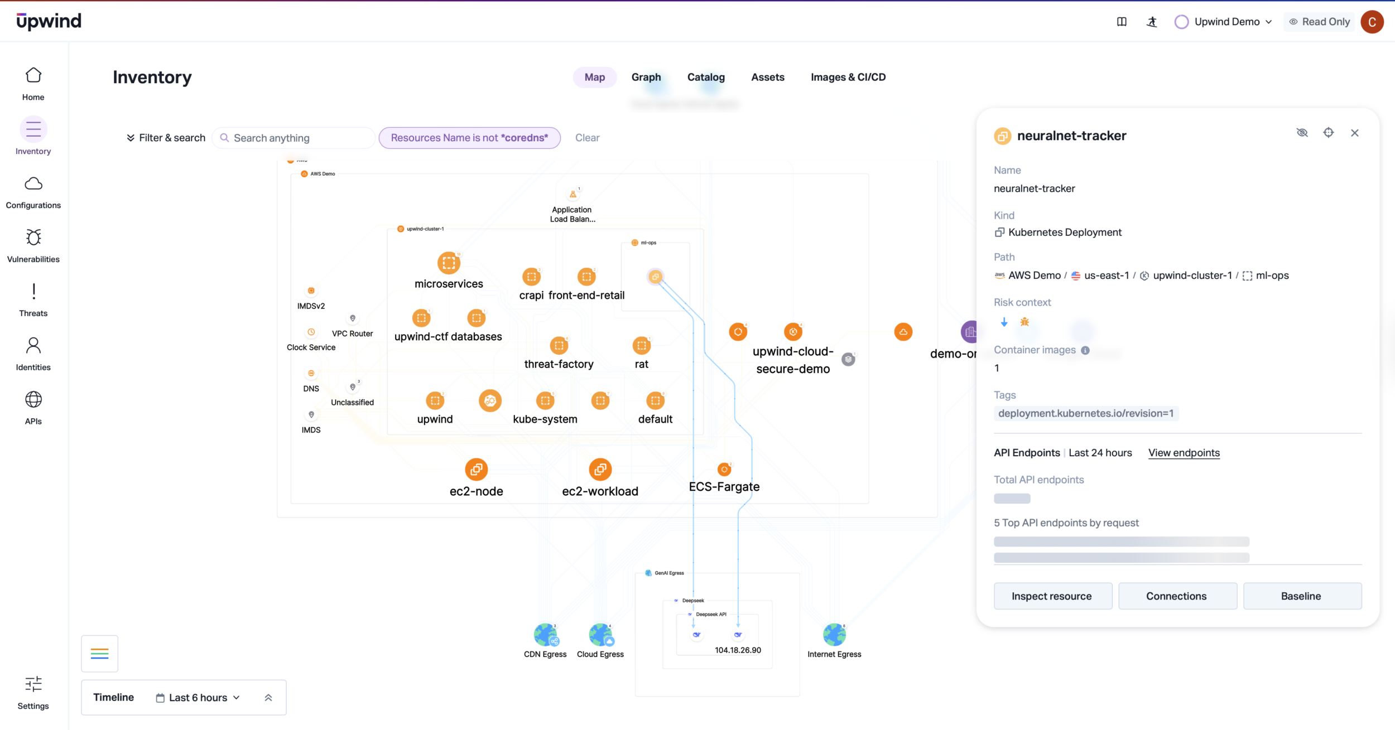Click Container images info icon
This screenshot has width=1395, height=730.
point(1085,350)
